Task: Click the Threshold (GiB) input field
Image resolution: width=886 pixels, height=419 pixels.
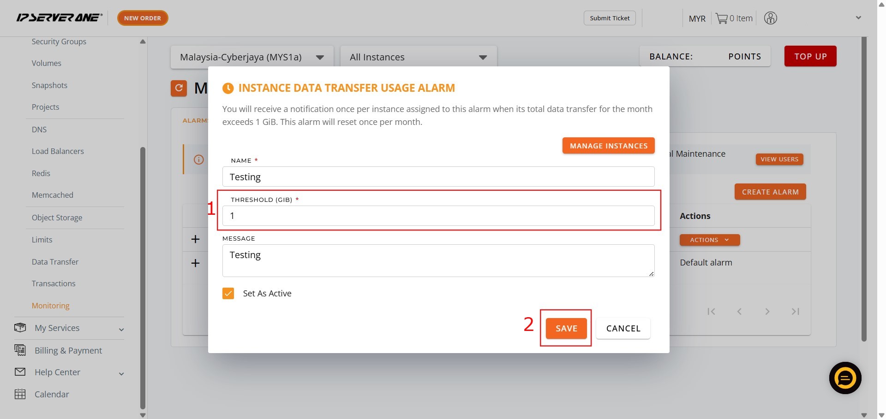Action: point(438,216)
